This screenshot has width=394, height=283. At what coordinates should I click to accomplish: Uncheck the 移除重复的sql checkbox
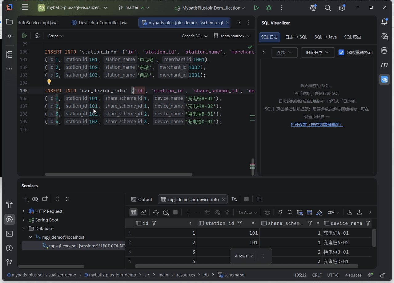pyautogui.click(x=341, y=53)
